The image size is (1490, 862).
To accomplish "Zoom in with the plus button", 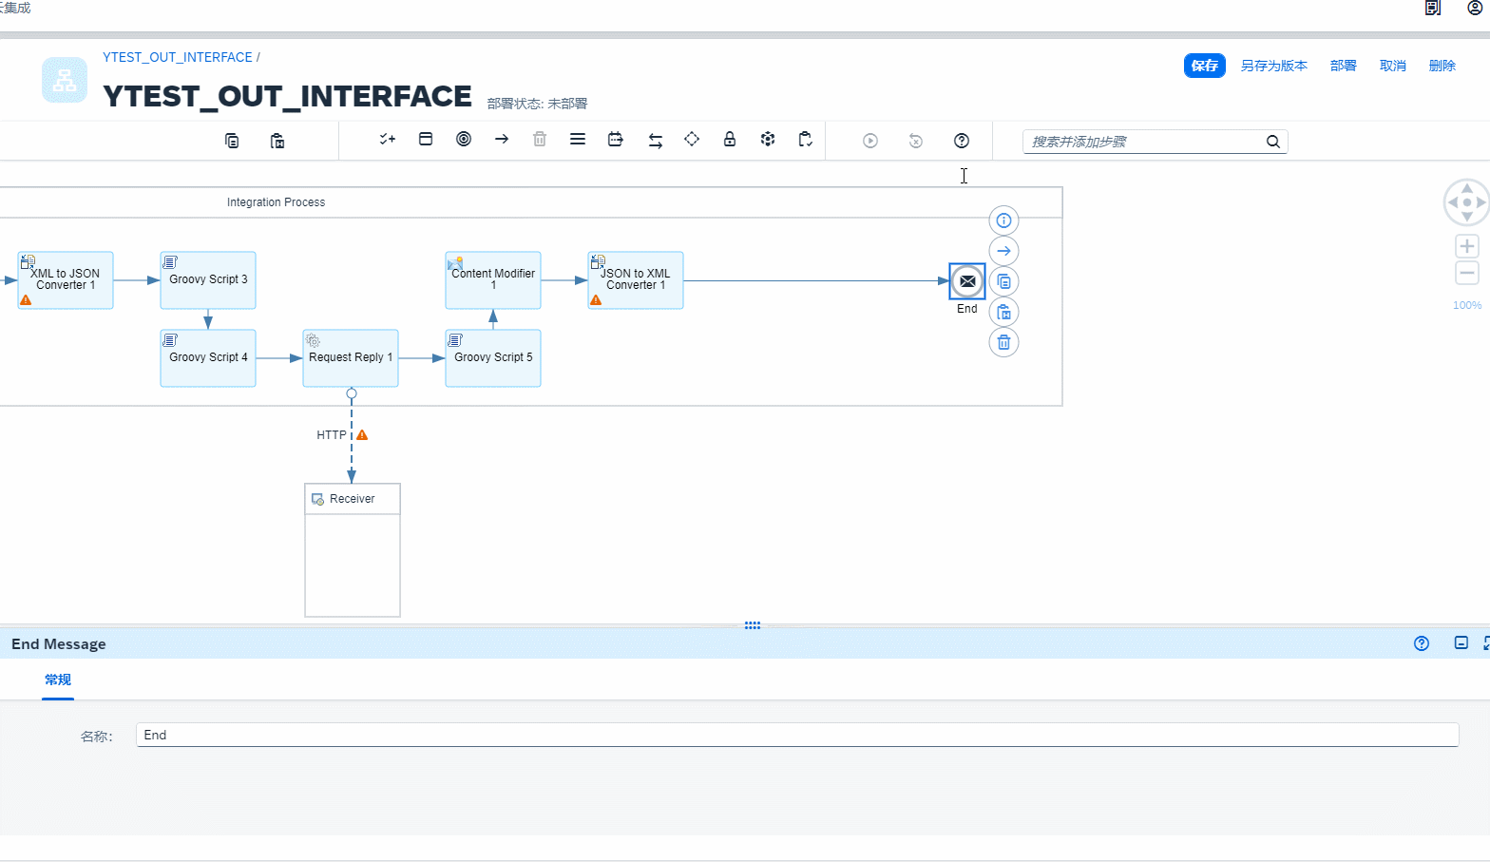I will [1466, 246].
